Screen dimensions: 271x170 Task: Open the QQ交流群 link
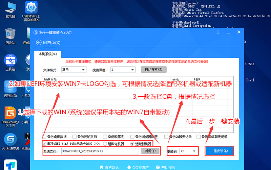pos(138,167)
